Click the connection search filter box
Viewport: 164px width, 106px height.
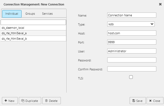coord(33,22)
